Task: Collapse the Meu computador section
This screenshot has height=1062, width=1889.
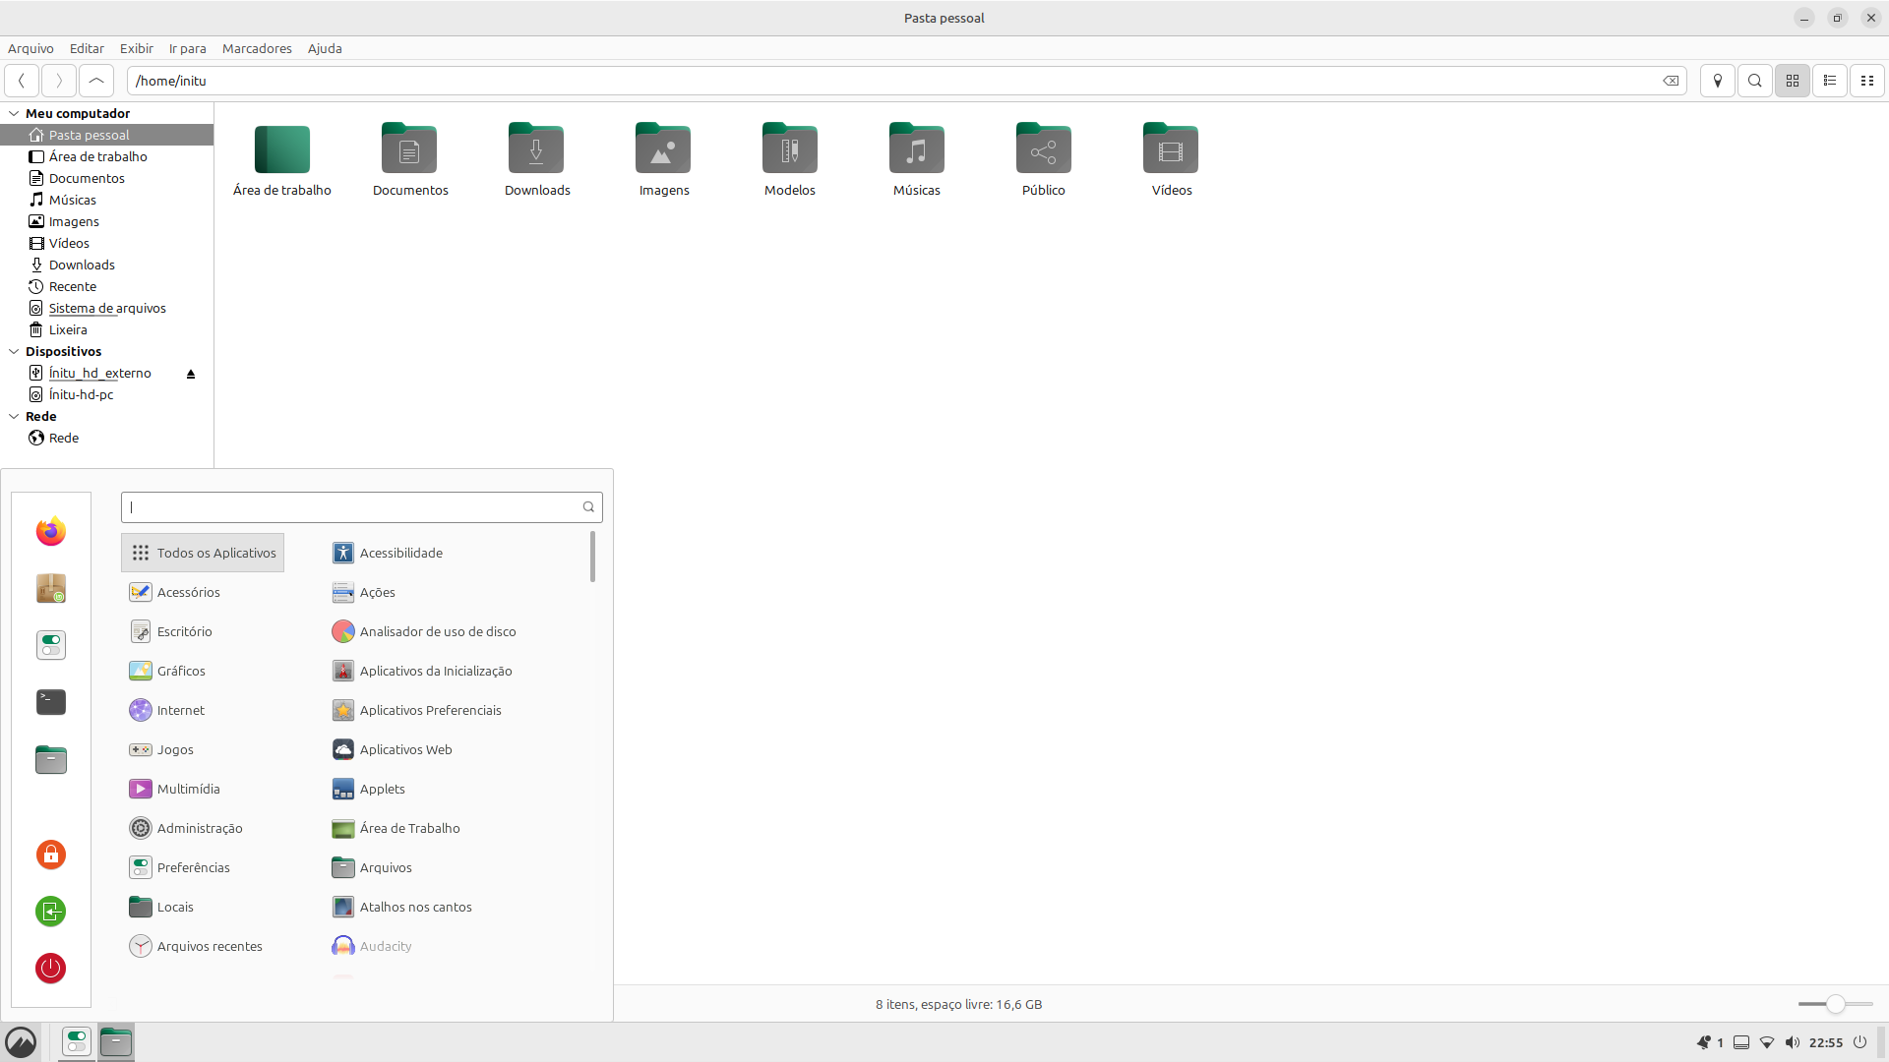Action: click(x=14, y=113)
